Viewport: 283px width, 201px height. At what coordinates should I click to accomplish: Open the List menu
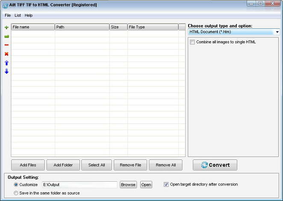[x=18, y=15]
